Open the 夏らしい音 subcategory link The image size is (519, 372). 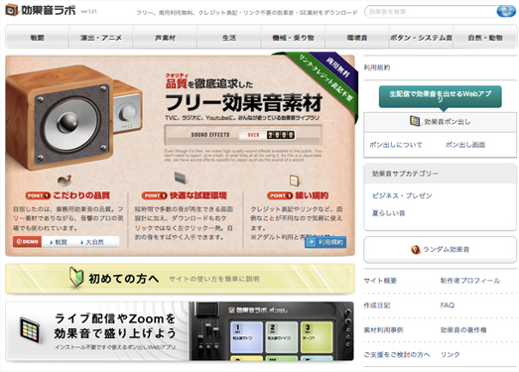click(x=389, y=213)
